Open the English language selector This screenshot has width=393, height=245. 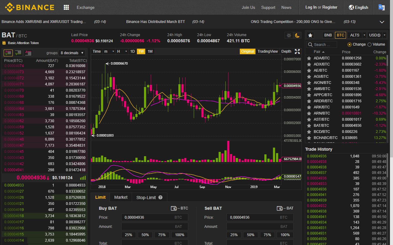[358, 7]
